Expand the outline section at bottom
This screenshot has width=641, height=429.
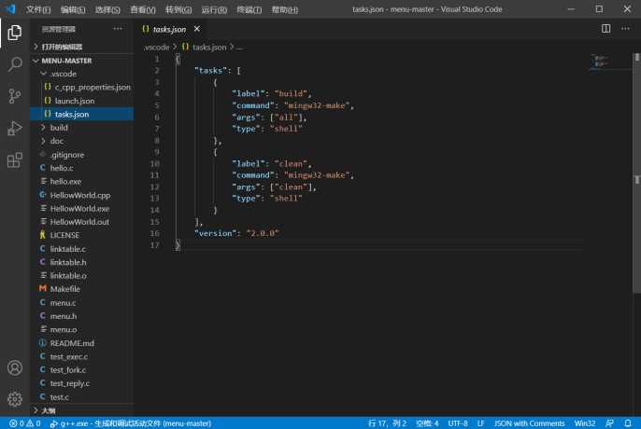[x=82, y=410]
